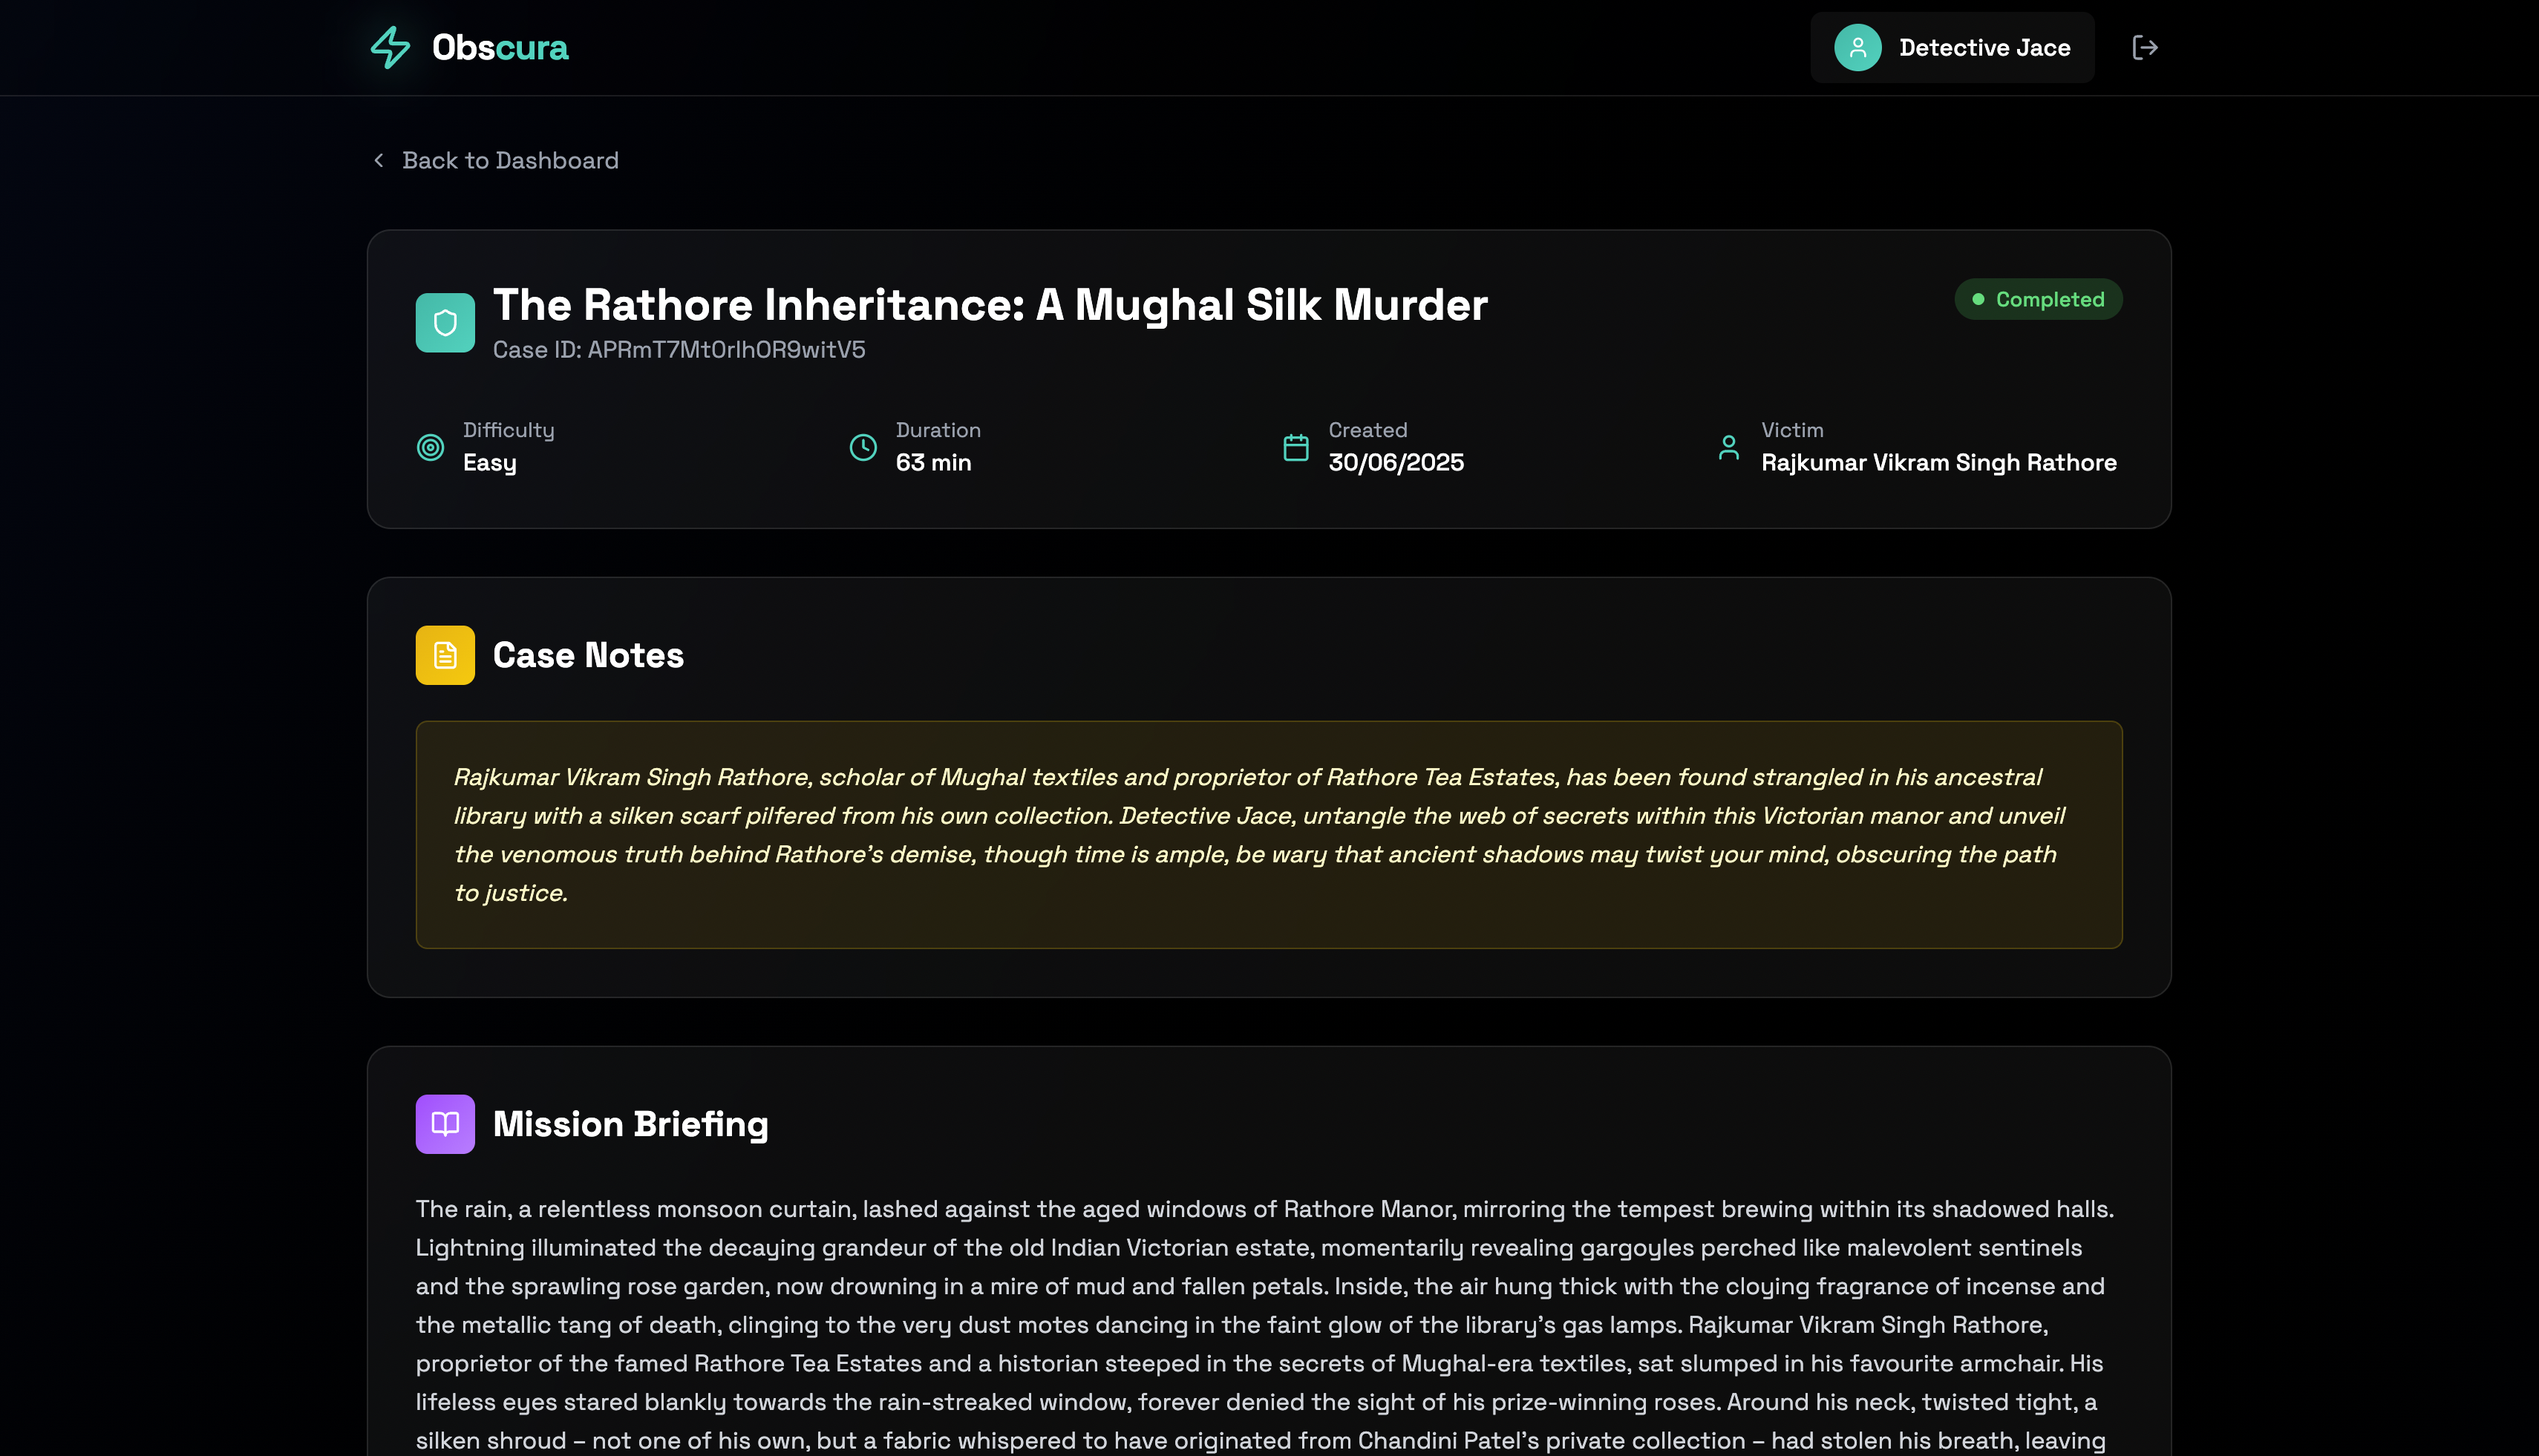Click the Created calendar icon
Image resolution: width=2539 pixels, height=1456 pixels.
coord(1295,447)
